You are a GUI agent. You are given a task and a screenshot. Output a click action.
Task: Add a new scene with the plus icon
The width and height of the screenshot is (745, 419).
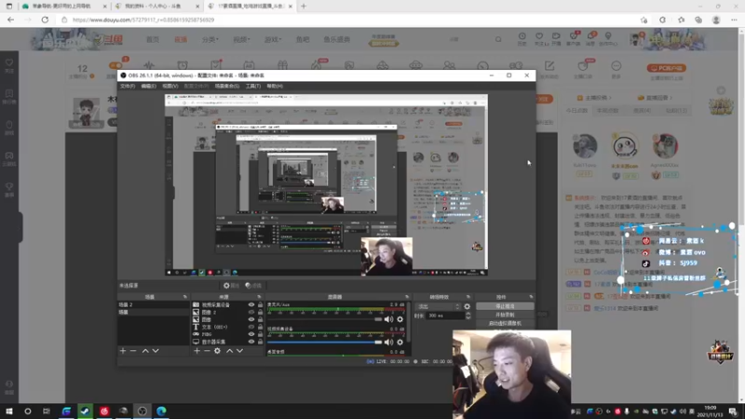123,351
